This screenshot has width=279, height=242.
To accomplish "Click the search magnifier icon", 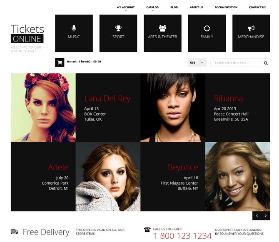I will (266, 63).
